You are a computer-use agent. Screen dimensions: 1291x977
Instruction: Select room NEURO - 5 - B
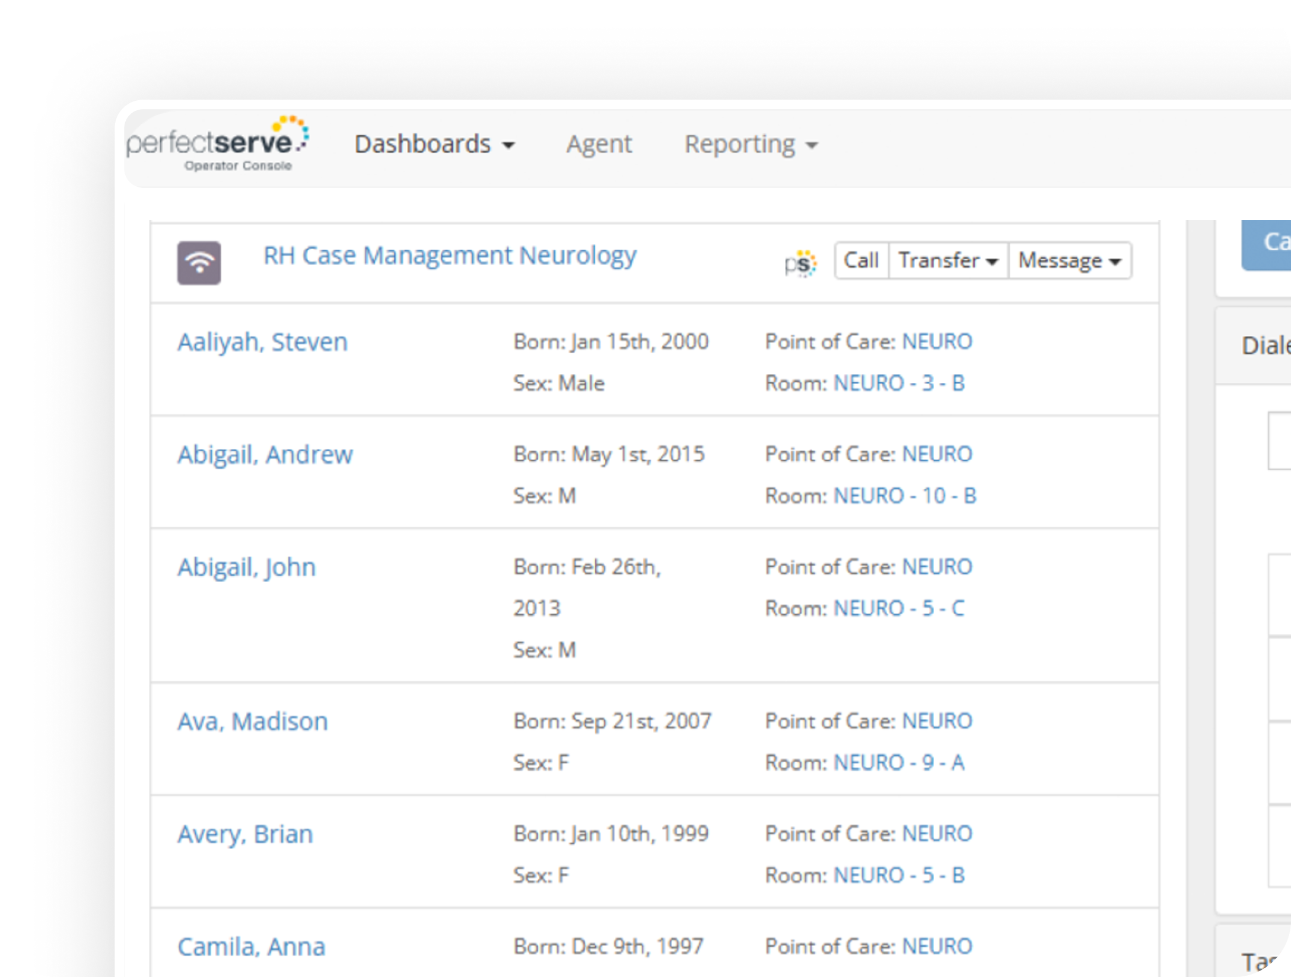(x=899, y=875)
